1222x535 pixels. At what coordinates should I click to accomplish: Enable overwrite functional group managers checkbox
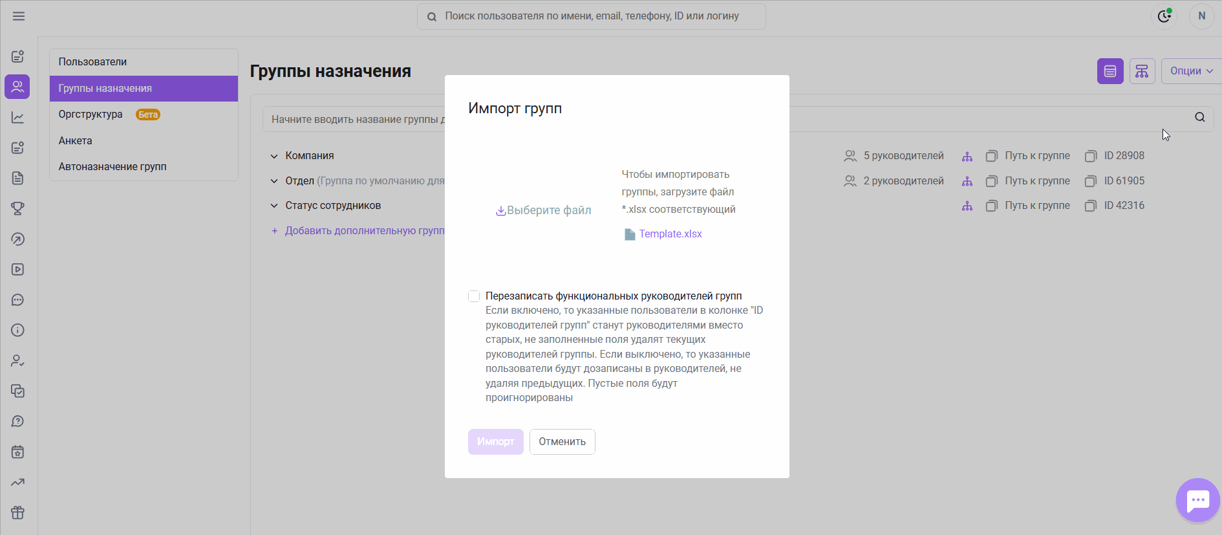[474, 296]
